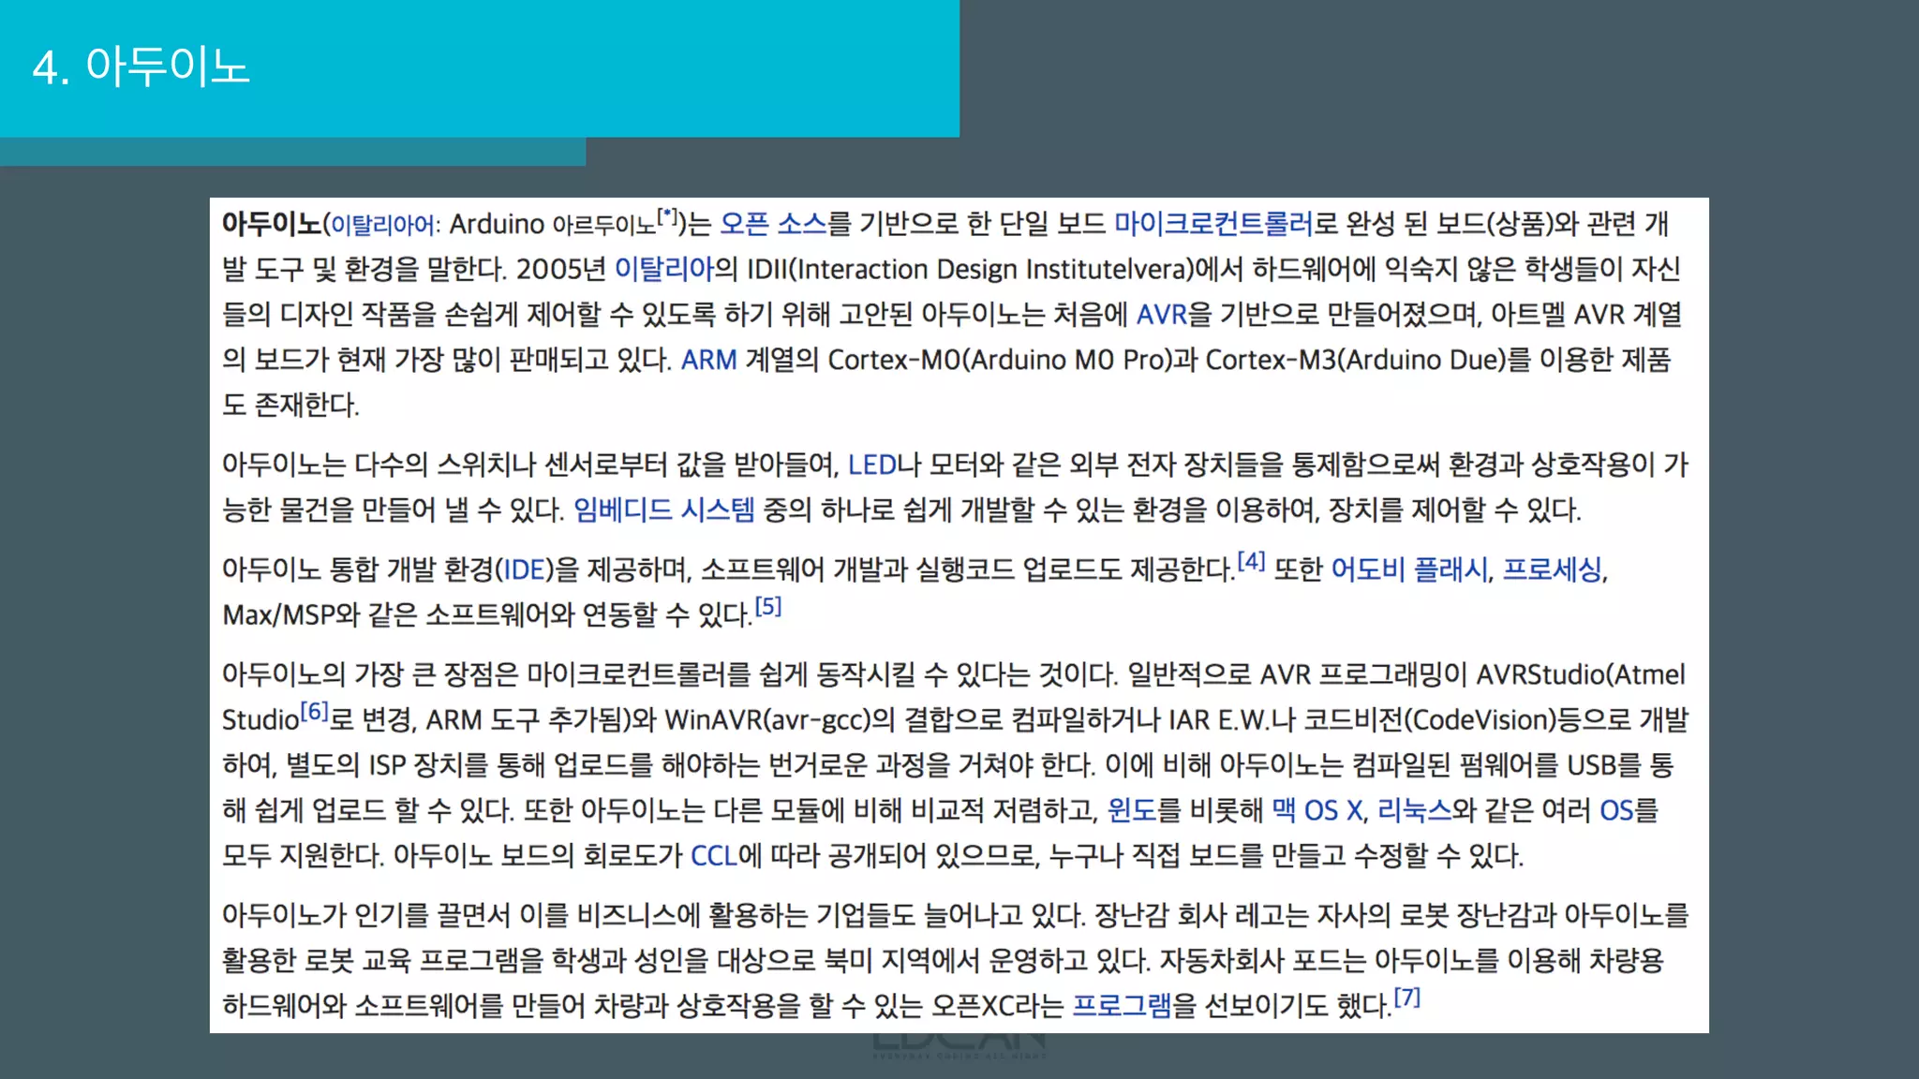This screenshot has height=1079, width=1919.
Task: Open the 윈도 link
Action: coord(1132,809)
